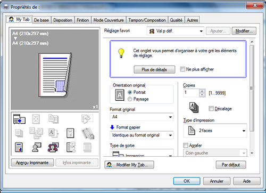Click the greyed dashed-outline page fold status icon
Viewport: 266px width, 193px height.
point(87,119)
